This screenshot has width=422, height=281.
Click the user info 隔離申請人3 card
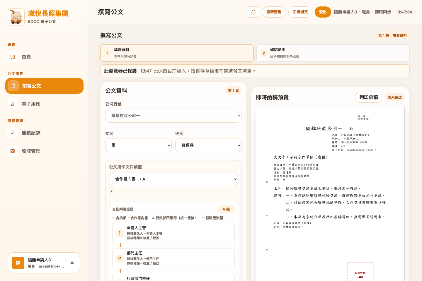(x=44, y=263)
